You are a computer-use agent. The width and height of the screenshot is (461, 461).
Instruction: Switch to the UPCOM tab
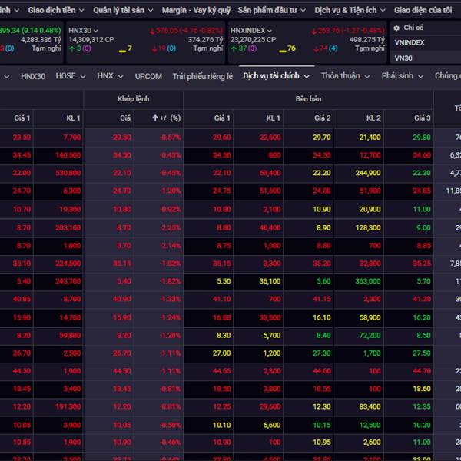[148, 76]
